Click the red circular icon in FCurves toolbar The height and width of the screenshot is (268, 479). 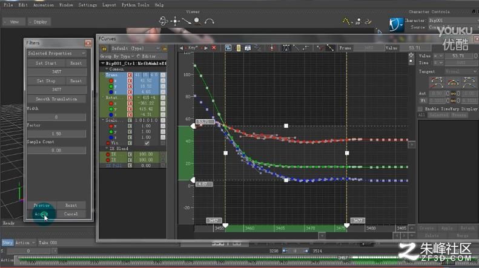click(271, 48)
